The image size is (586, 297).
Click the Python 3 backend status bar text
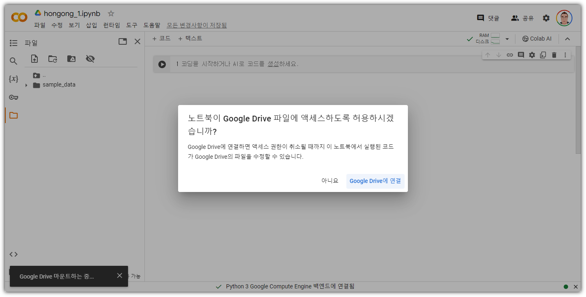pos(290,286)
